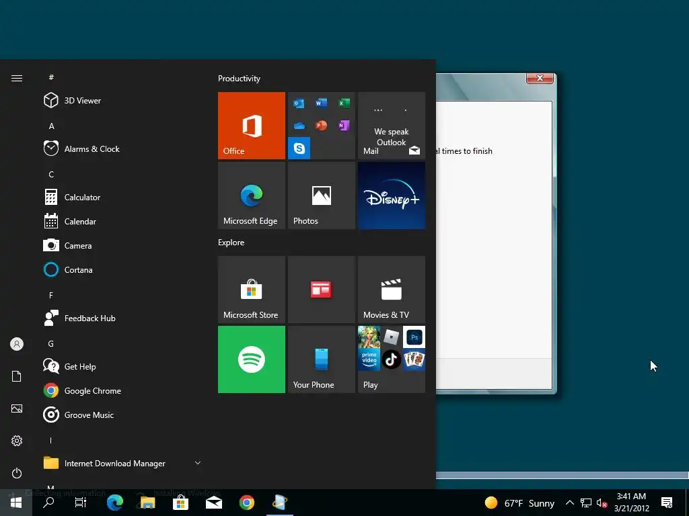The height and width of the screenshot is (516, 689).
Task: Open File Explorer from the taskbar
Action: click(x=147, y=503)
